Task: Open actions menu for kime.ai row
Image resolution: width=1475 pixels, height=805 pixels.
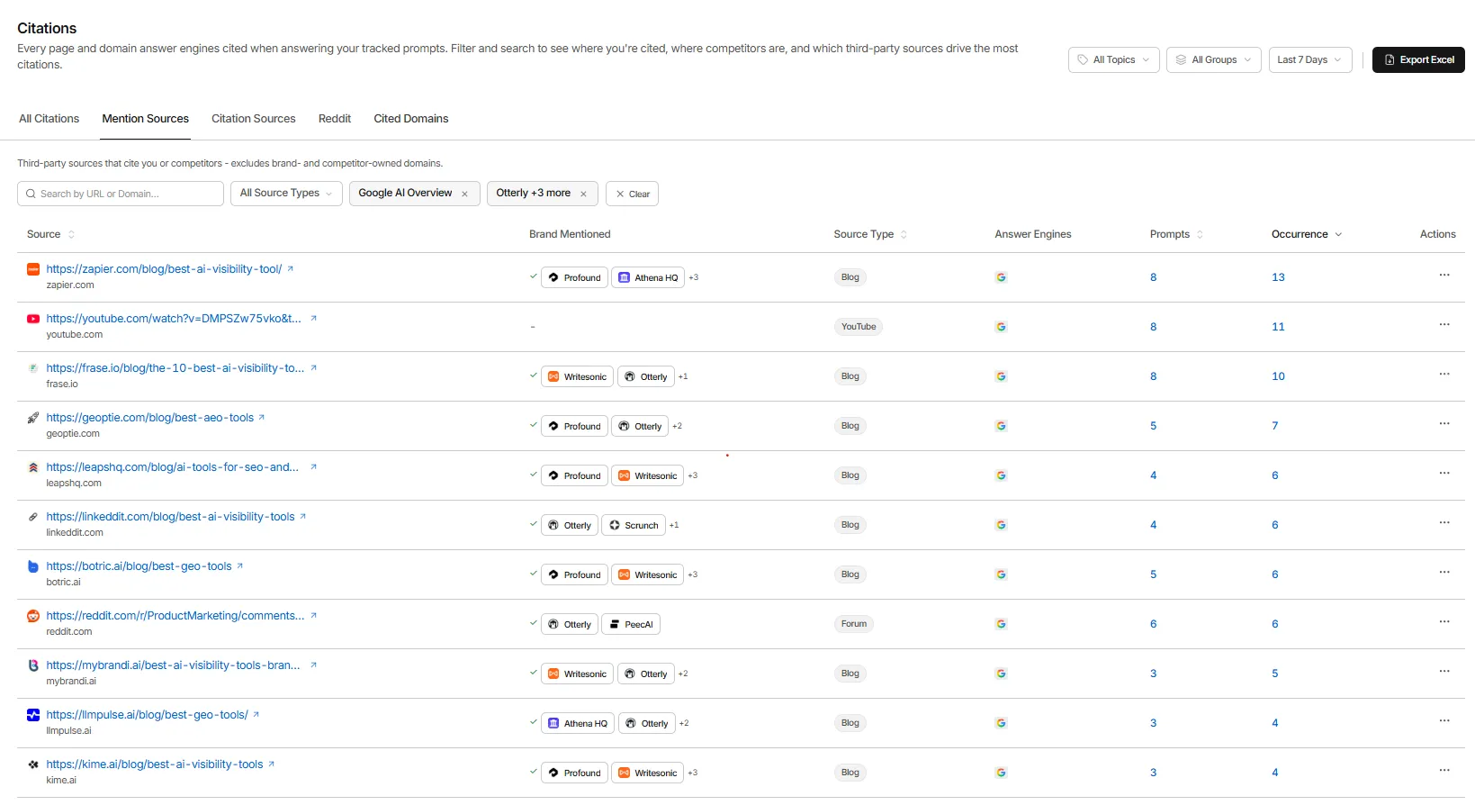Action: (1444, 771)
